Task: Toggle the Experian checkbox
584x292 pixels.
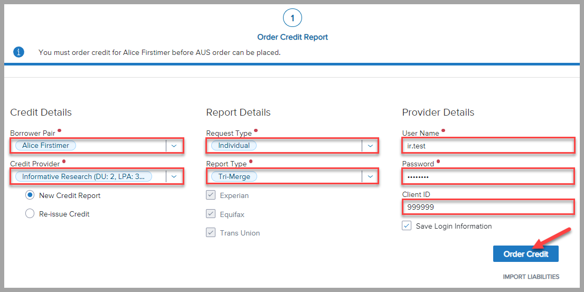Action: [x=211, y=195]
